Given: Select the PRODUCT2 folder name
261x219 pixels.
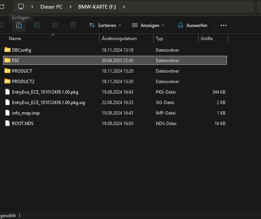Looking at the screenshot, I should (x=23, y=81).
